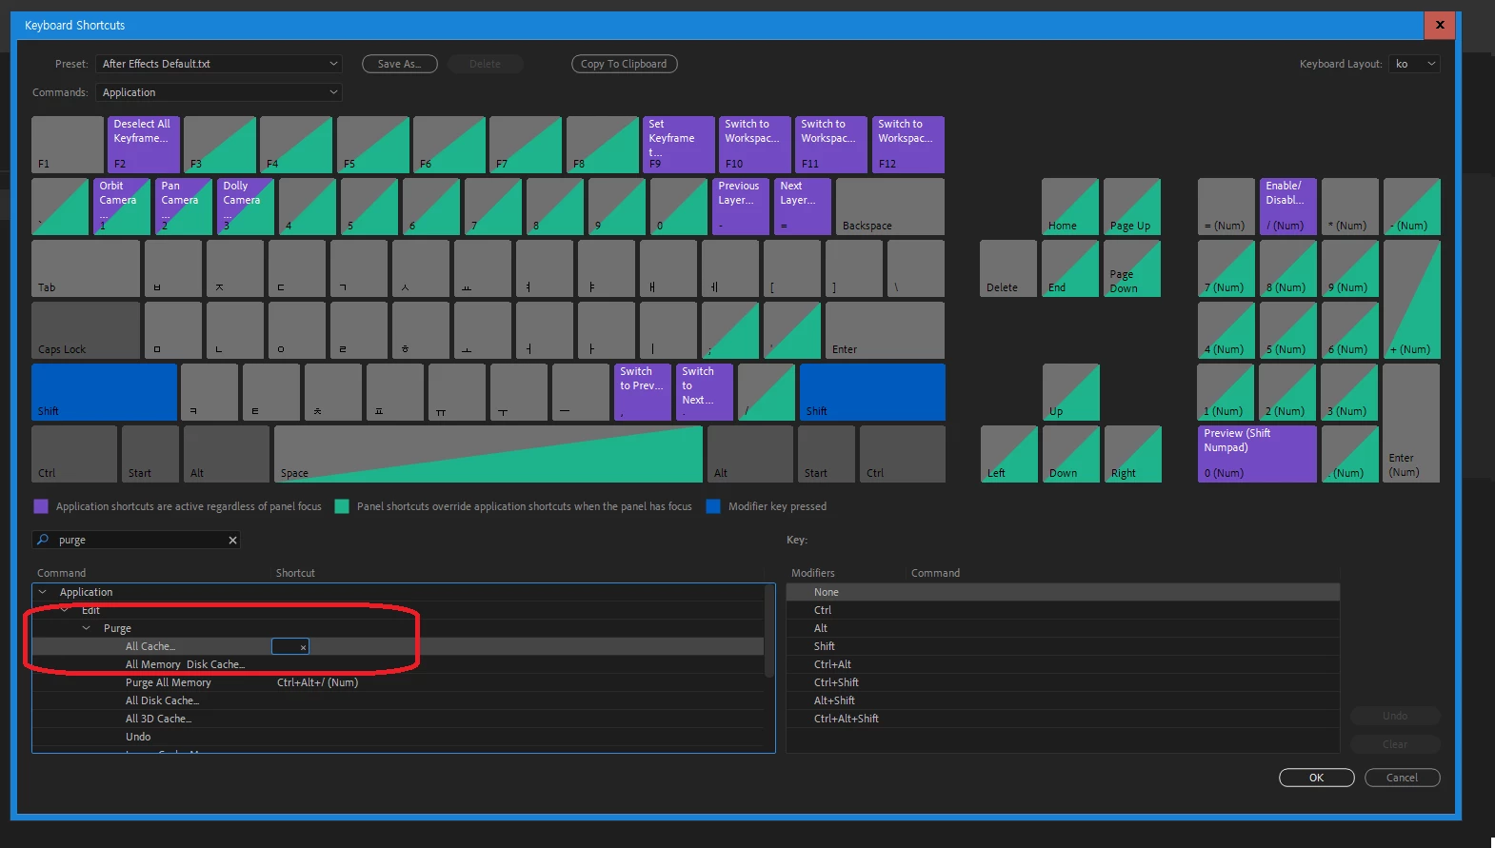
Task: Select the None modifier row
Action: coord(1063,592)
